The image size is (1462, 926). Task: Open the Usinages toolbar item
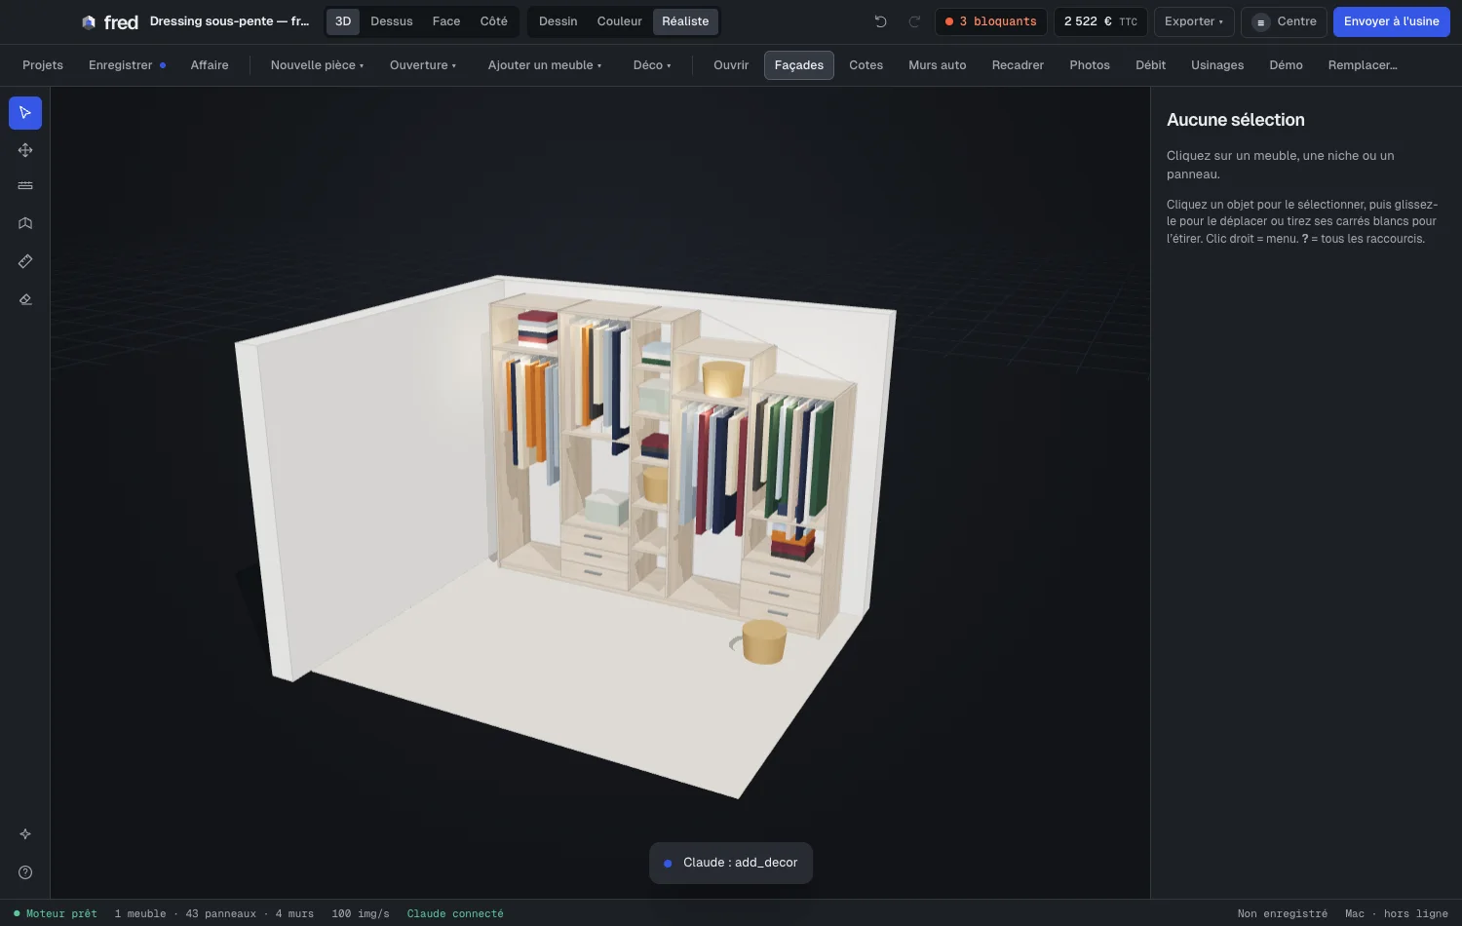[x=1217, y=65]
